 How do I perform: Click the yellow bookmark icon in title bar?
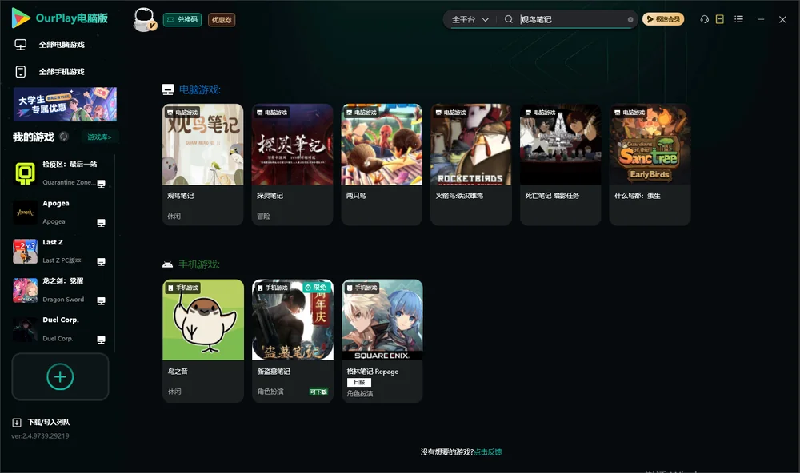pos(720,19)
